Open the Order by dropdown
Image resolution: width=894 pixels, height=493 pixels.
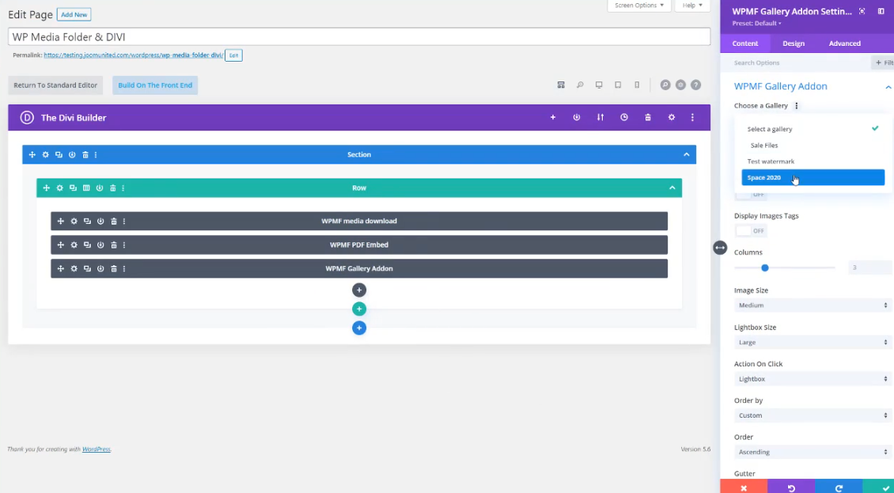tap(813, 415)
